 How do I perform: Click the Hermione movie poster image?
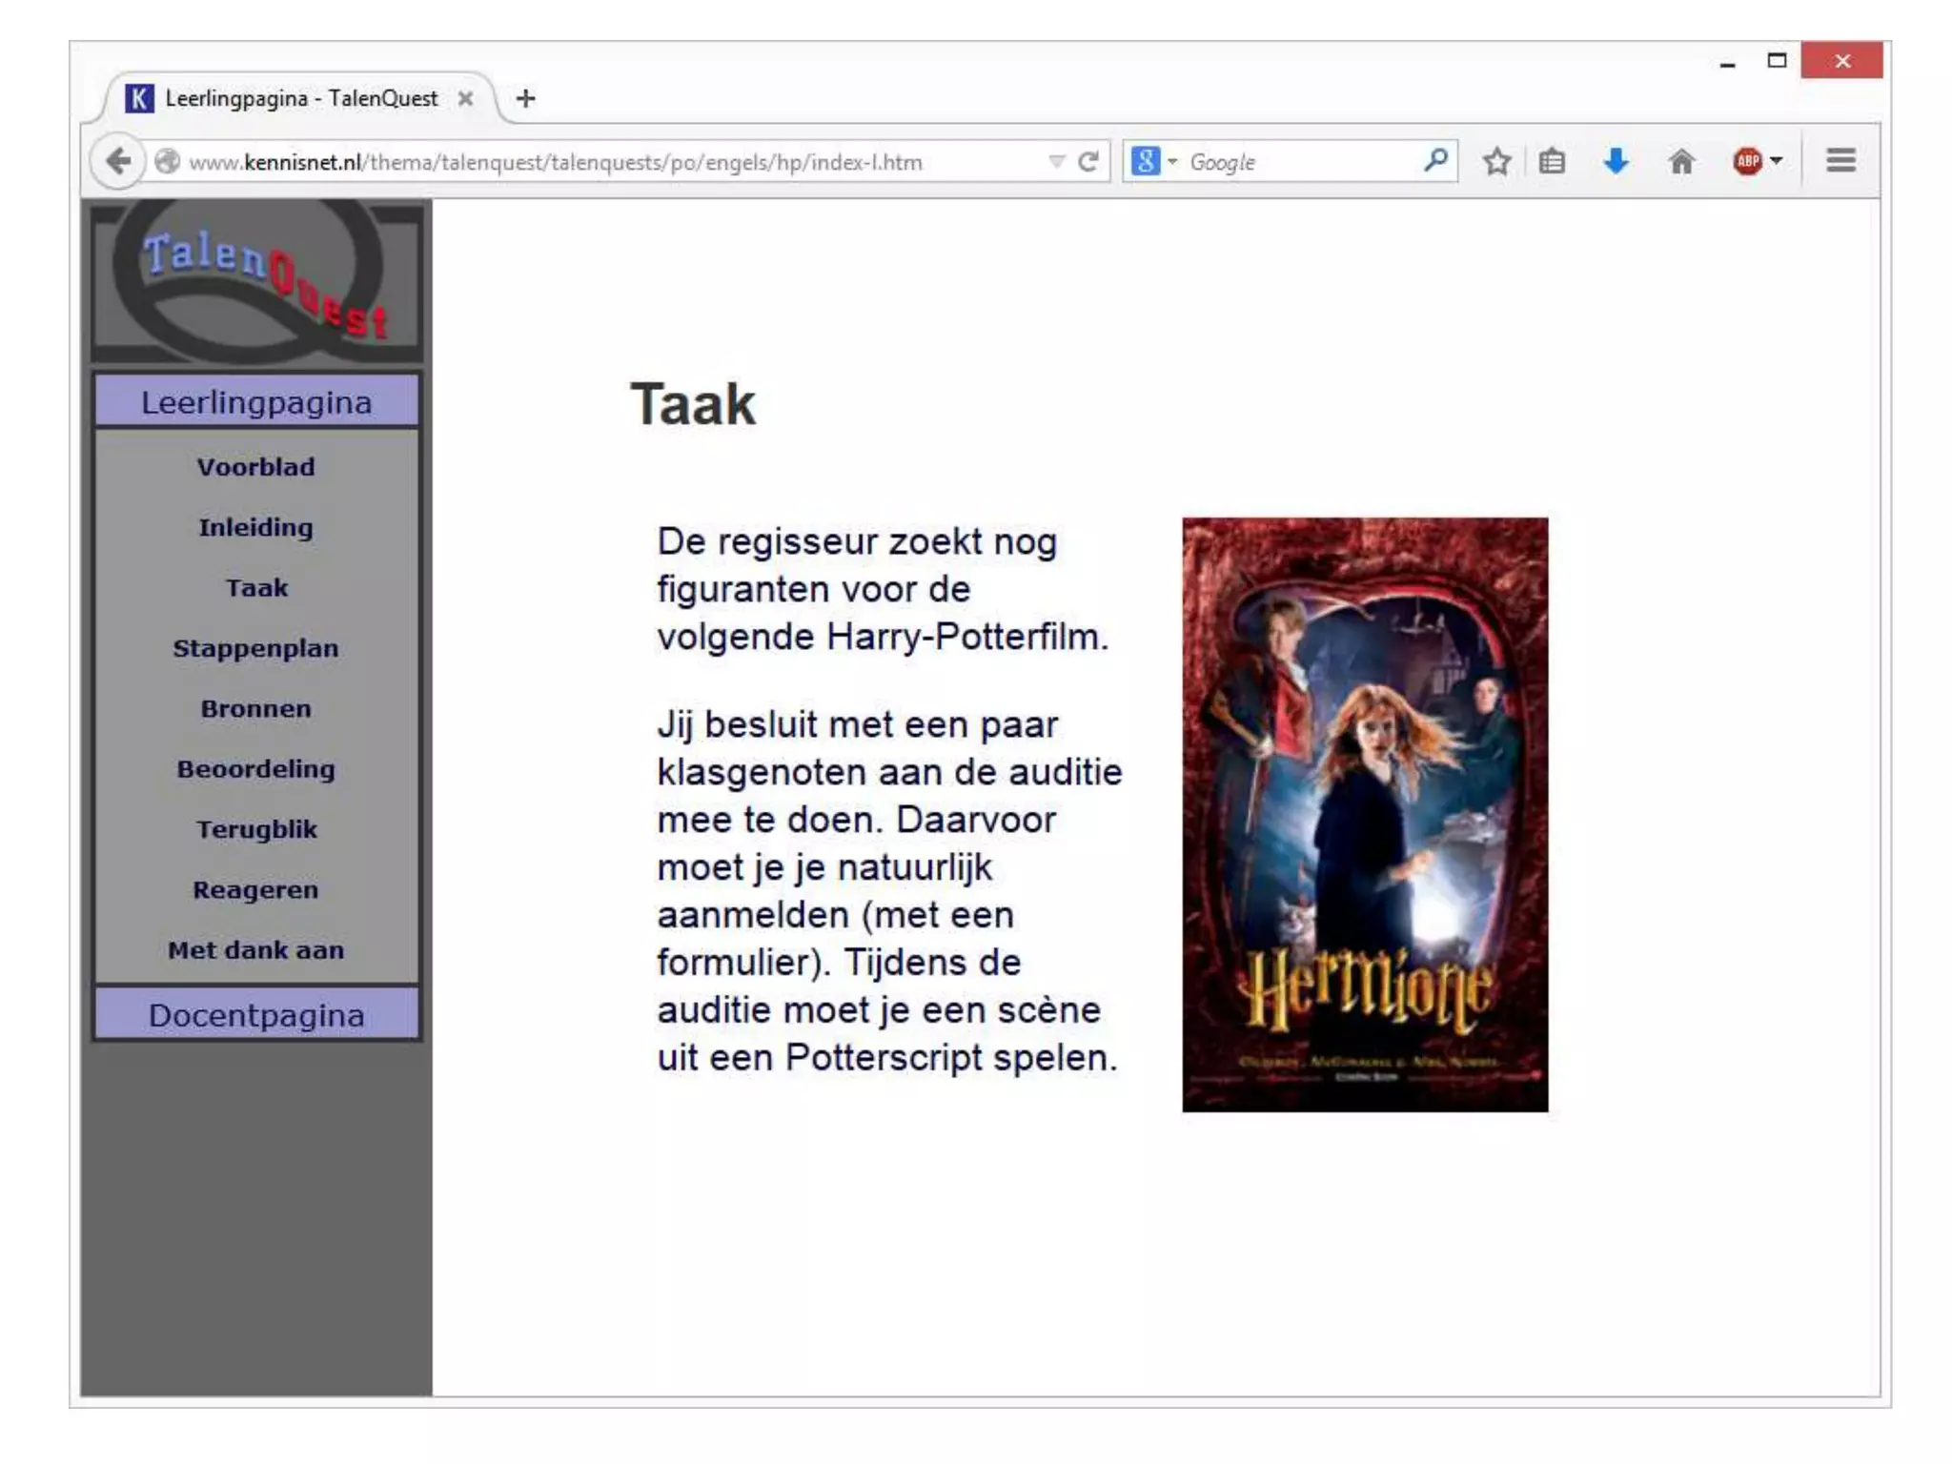pos(1364,814)
